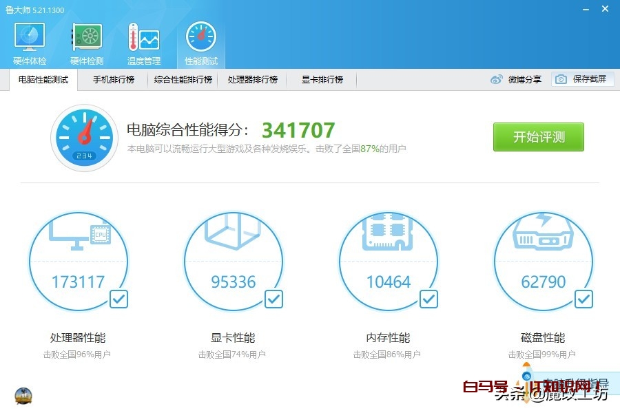
Task: Uncheck the 内存性能 test checkbox
Action: point(428,299)
